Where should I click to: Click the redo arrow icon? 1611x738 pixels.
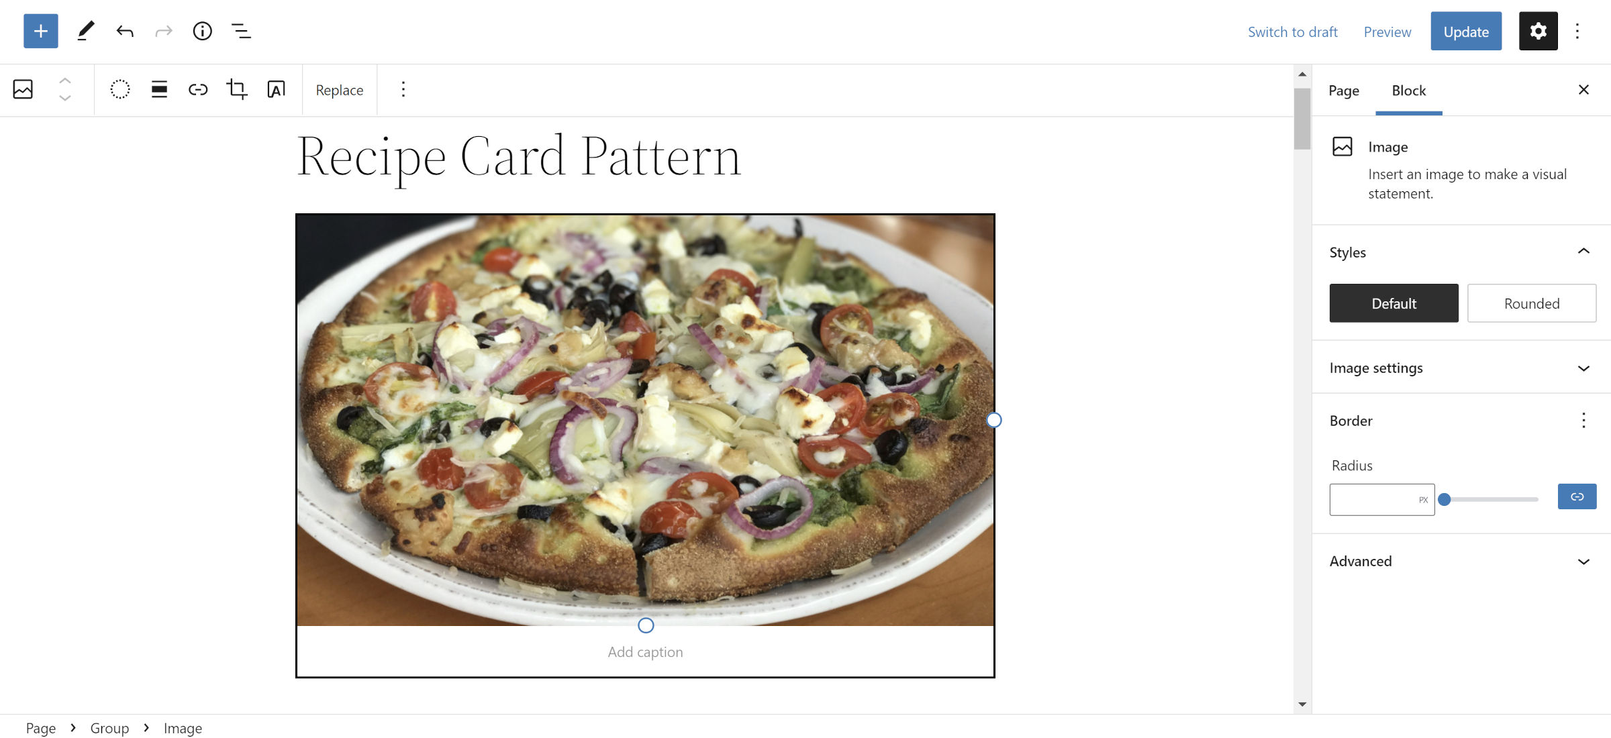coord(161,30)
